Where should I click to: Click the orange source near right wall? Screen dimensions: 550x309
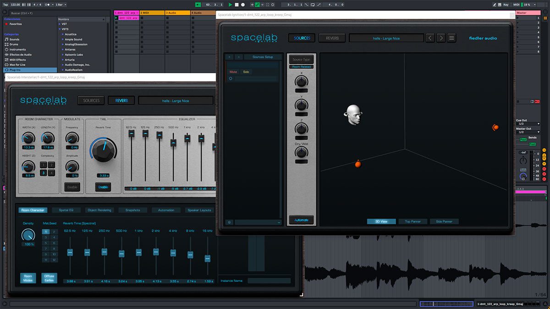495,127
